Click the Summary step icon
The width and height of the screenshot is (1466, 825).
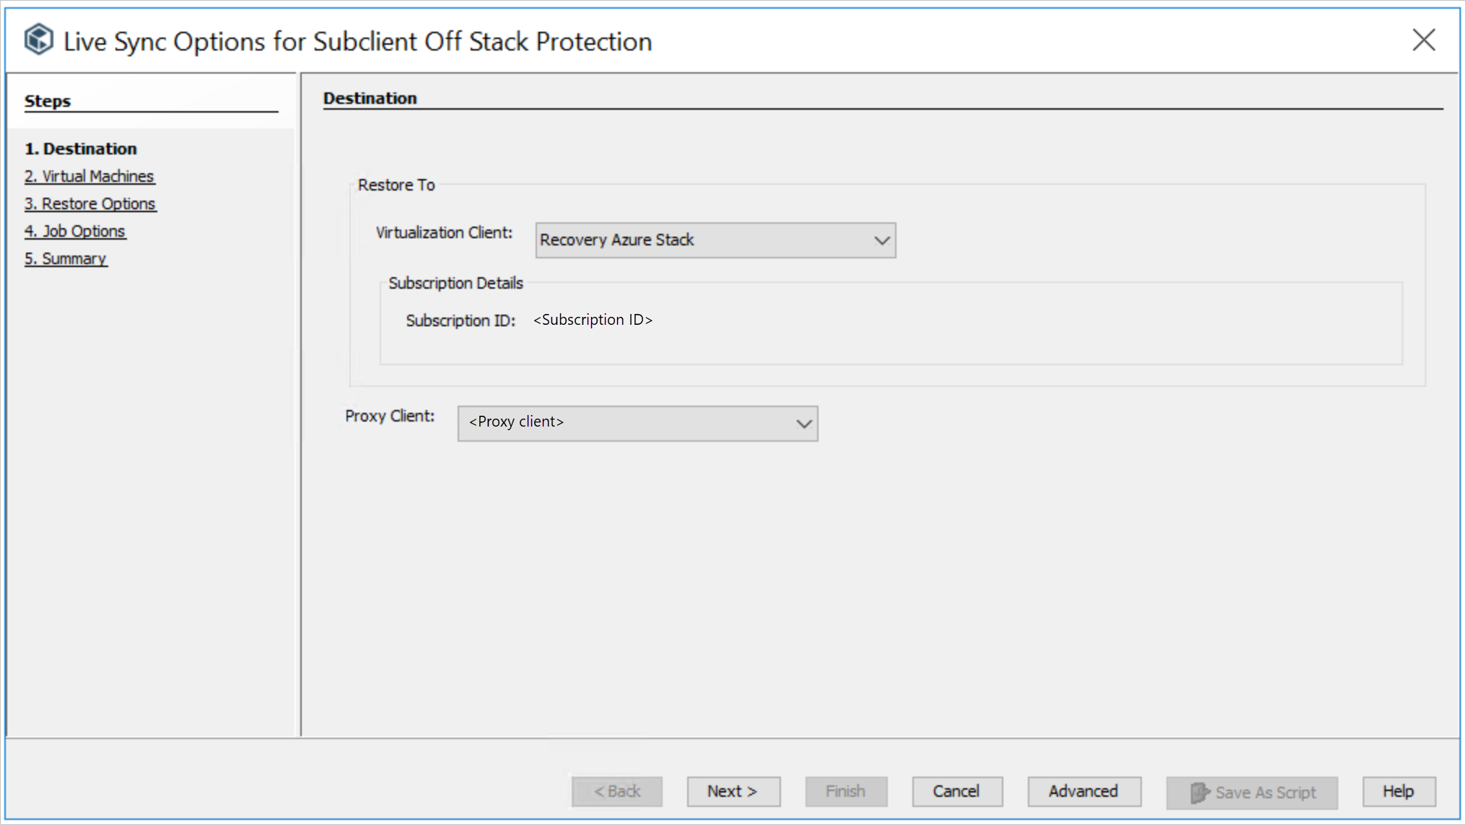pos(64,258)
